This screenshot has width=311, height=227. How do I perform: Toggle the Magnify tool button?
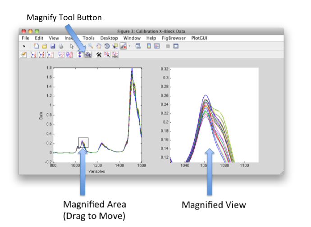88,54
